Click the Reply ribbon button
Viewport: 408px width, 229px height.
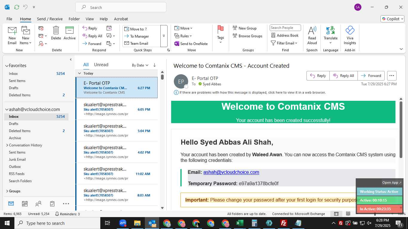(90, 28)
